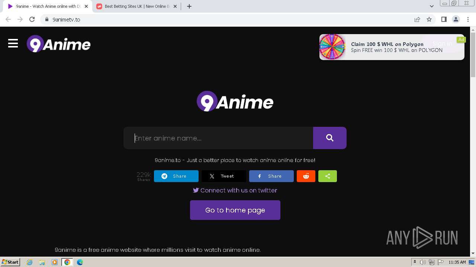This screenshot has height=267, width=476.
Task: Click the large center 9Anime logo
Action: tap(235, 101)
